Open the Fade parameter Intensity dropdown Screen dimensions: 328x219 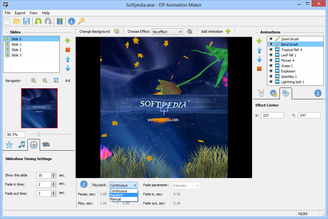coord(186,186)
